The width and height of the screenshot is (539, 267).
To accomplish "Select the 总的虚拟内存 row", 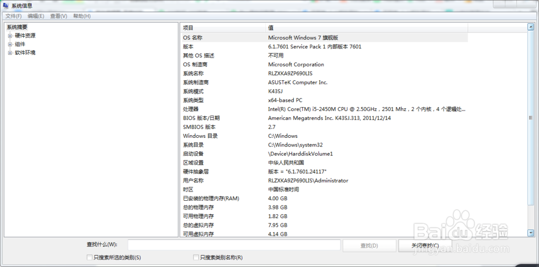I will [324, 225].
